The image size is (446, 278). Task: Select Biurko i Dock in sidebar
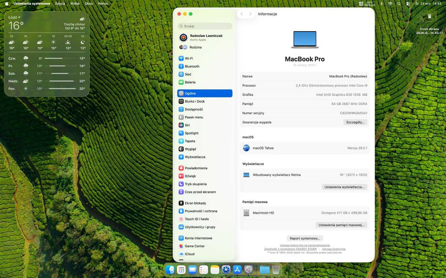tap(205, 101)
